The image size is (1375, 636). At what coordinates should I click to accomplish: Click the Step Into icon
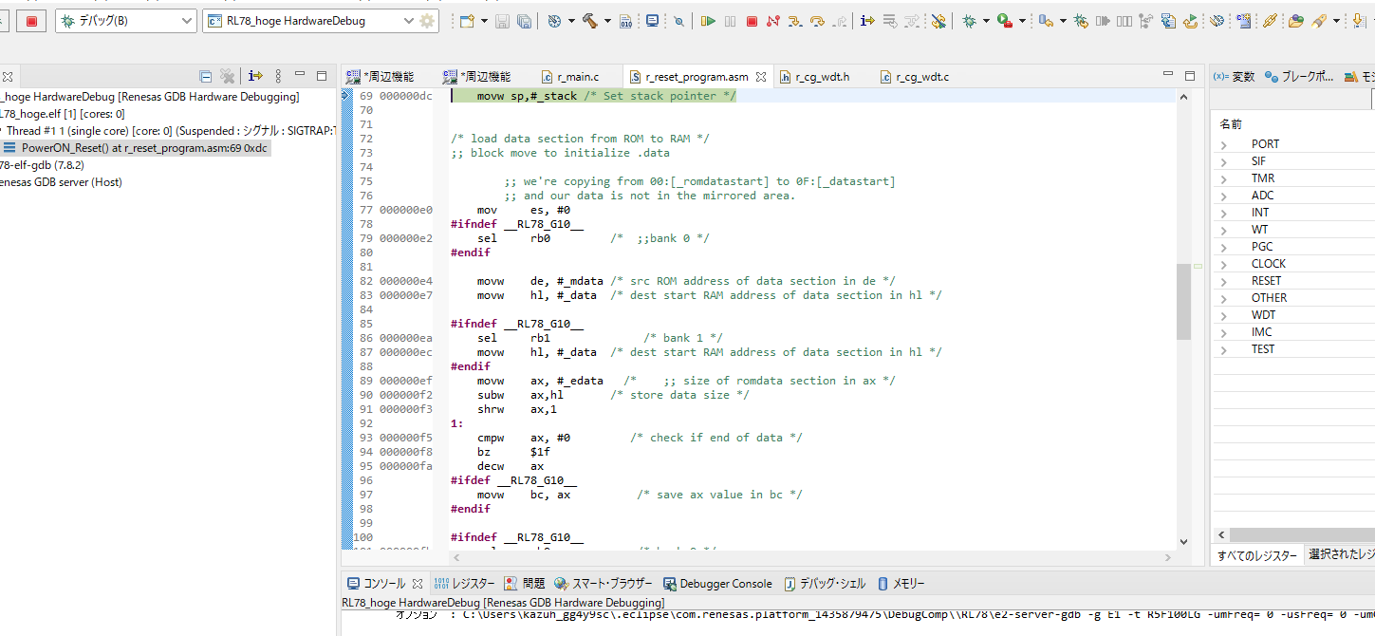(x=795, y=21)
